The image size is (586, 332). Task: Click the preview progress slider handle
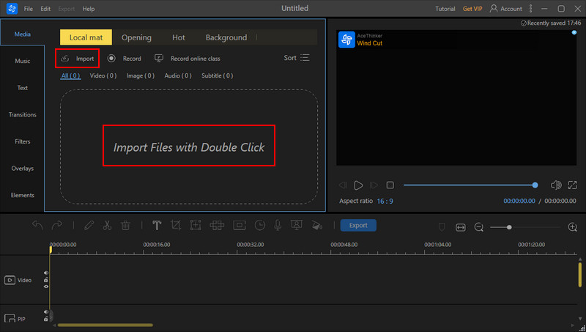535,185
